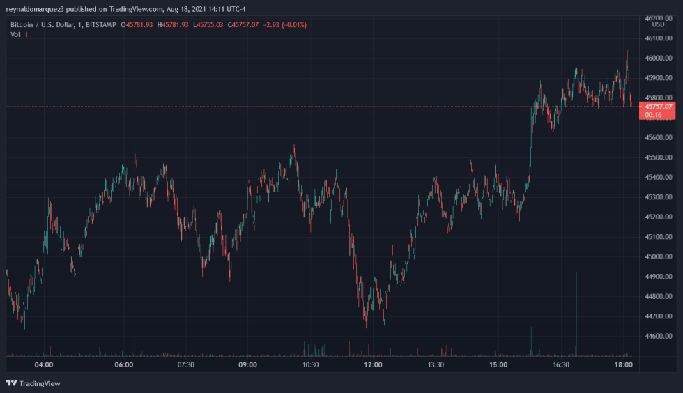
Task: Click the 46000.00 price axis label
Action: [659, 59]
